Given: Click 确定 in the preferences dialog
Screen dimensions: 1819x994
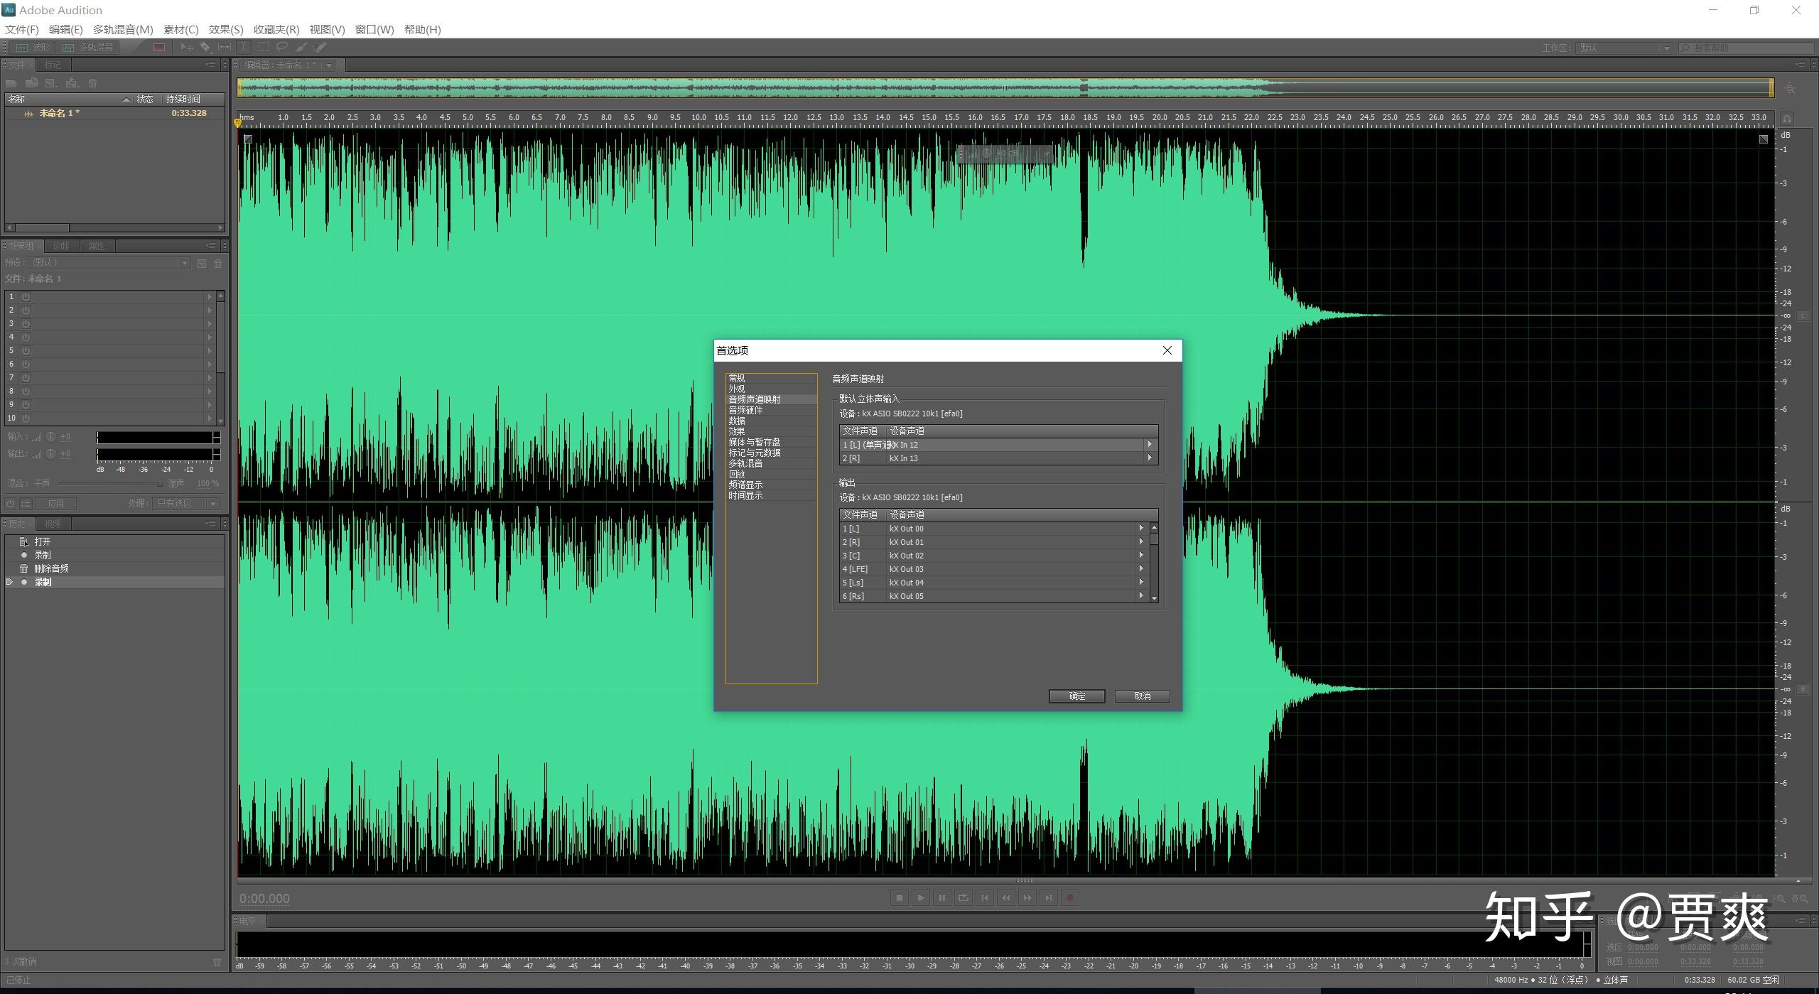Looking at the screenshot, I should [x=1077, y=696].
